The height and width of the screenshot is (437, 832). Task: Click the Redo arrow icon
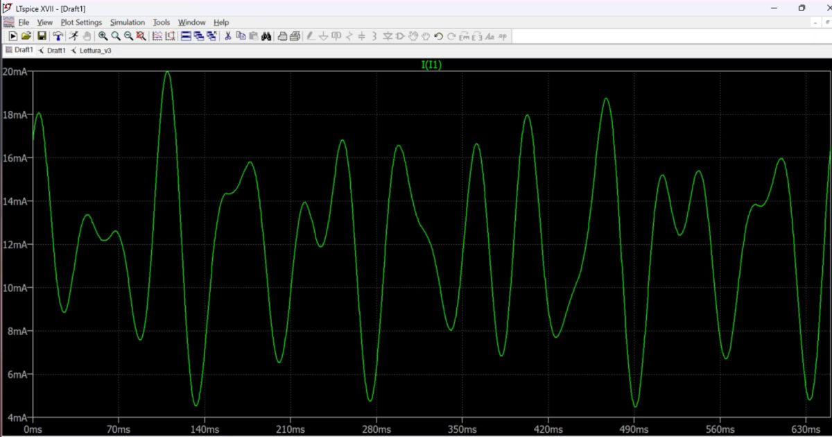(451, 35)
